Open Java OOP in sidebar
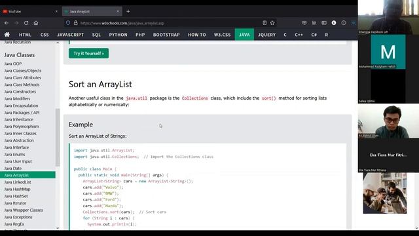 coord(13,64)
